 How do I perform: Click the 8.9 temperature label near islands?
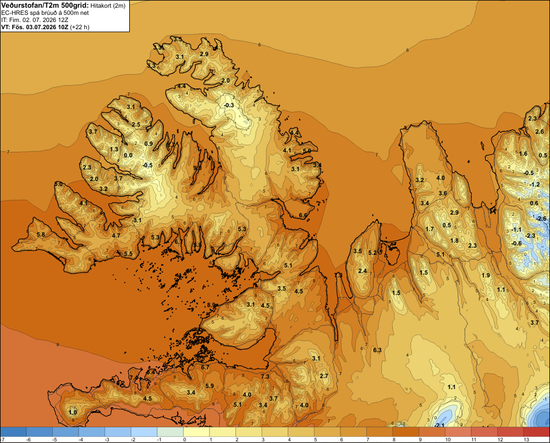point(211,305)
